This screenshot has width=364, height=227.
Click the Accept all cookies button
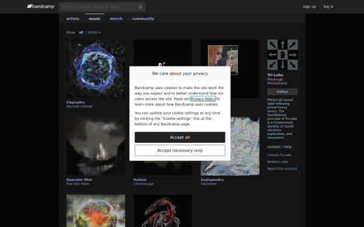pos(180,137)
